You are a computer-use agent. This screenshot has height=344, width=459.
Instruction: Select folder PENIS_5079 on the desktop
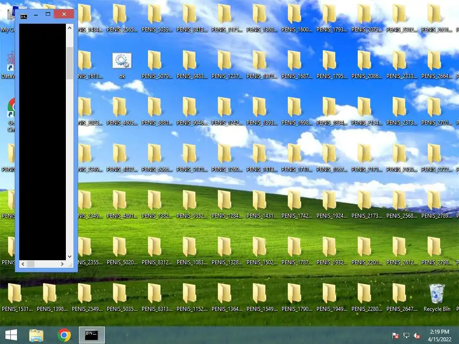pos(157,64)
